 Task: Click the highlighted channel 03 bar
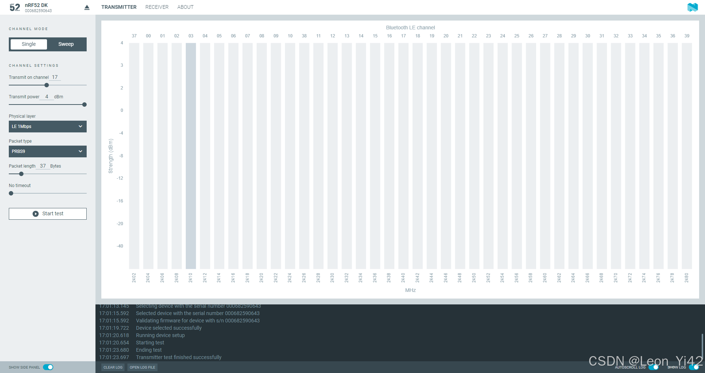(x=191, y=156)
